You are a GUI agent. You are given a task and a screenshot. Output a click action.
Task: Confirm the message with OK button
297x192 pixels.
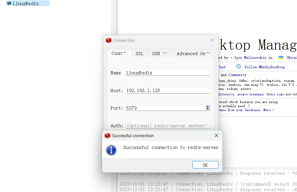point(205,165)
